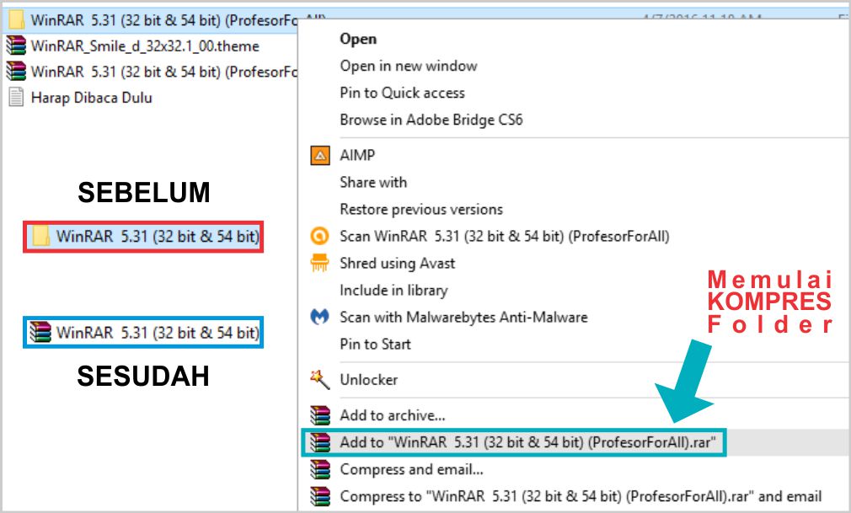Click WinRAR books icon beside Add to archive...
The width and height of the screenshot is (851, 513).
point(319,415)
